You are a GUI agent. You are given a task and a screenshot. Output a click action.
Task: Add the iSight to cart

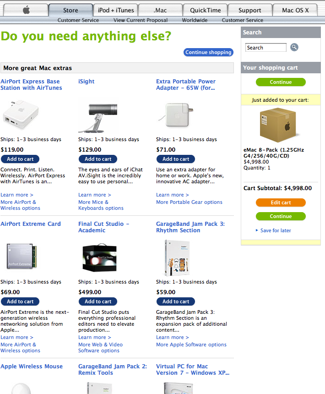click(98, 159)
